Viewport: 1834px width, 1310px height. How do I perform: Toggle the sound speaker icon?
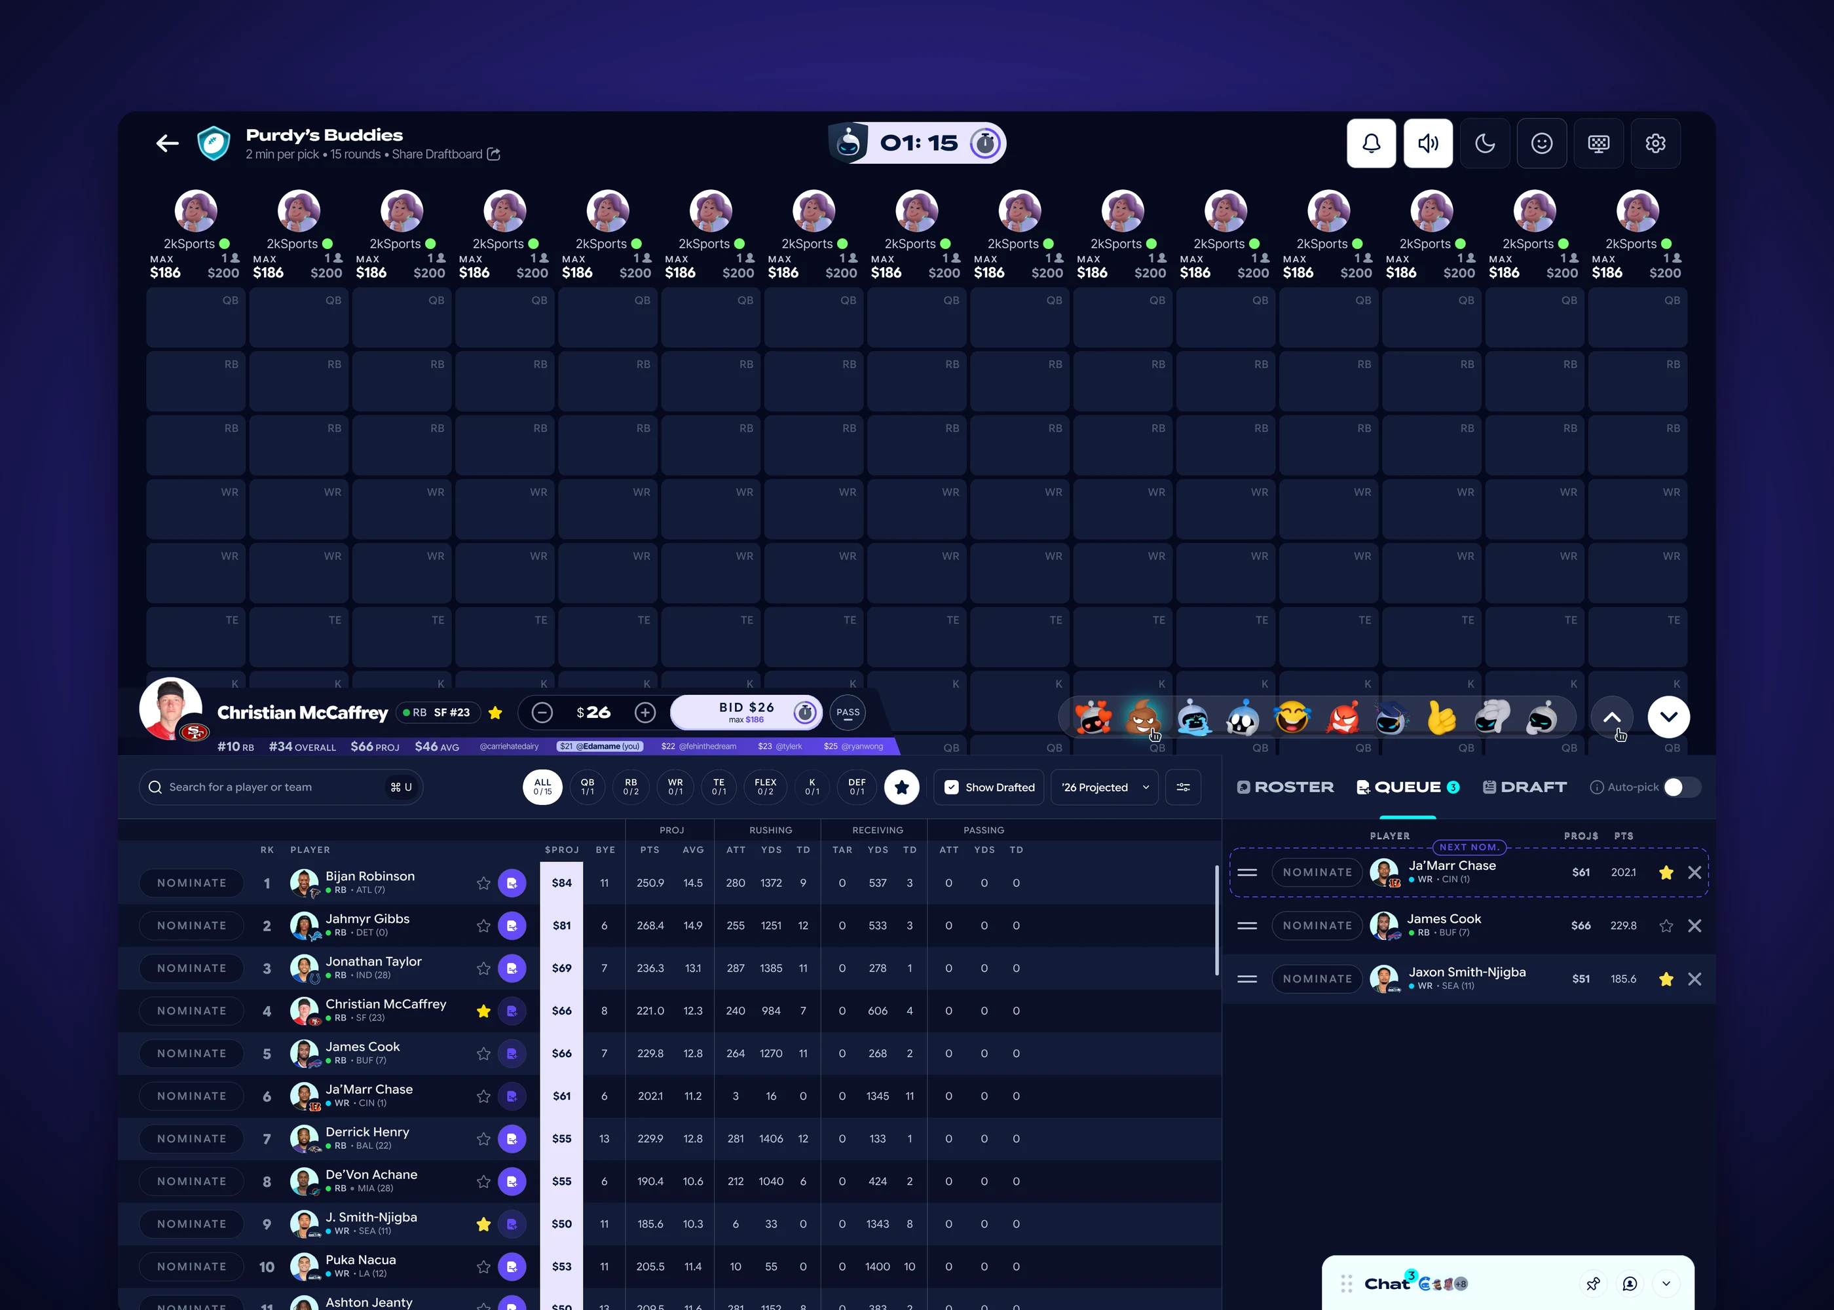[1427, 143]
